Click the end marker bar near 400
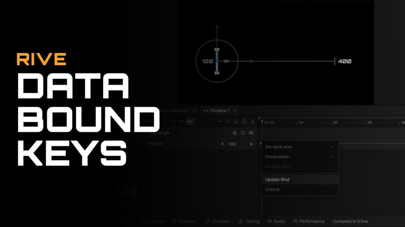405x227 pixels. pyautogui.click(x=335, y=61)
